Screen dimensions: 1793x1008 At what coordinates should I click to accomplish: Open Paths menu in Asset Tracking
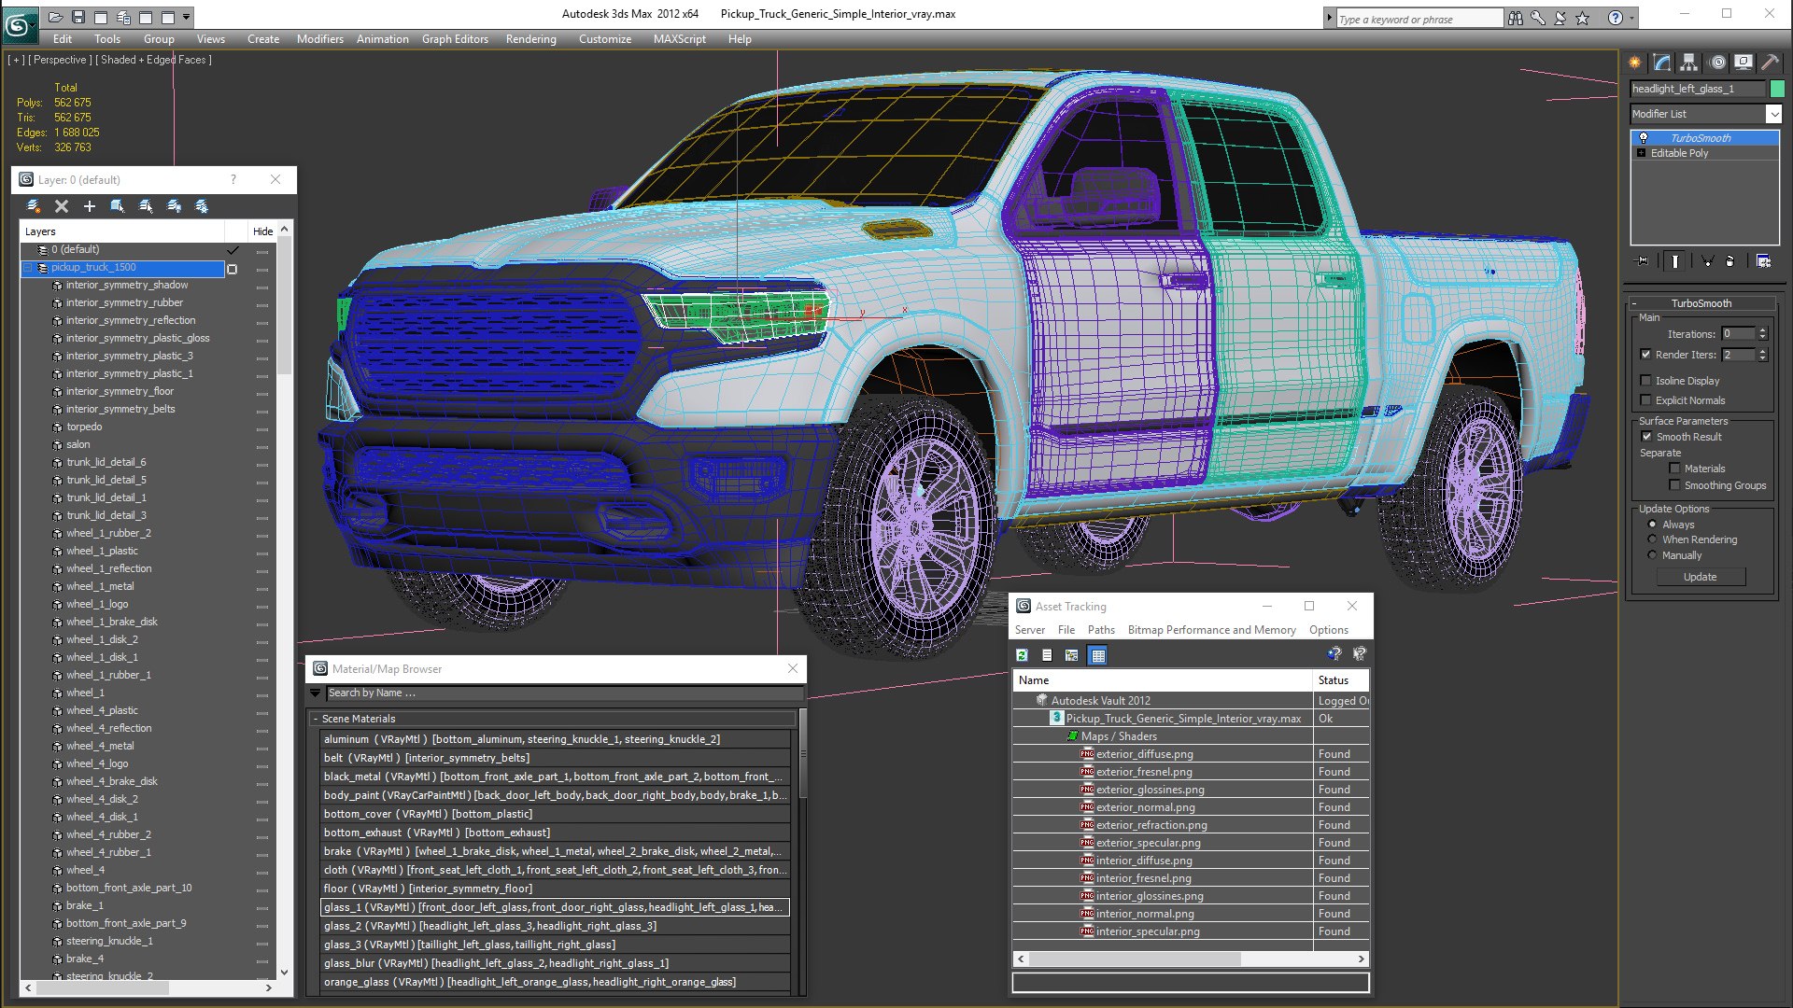(1101, 630)
